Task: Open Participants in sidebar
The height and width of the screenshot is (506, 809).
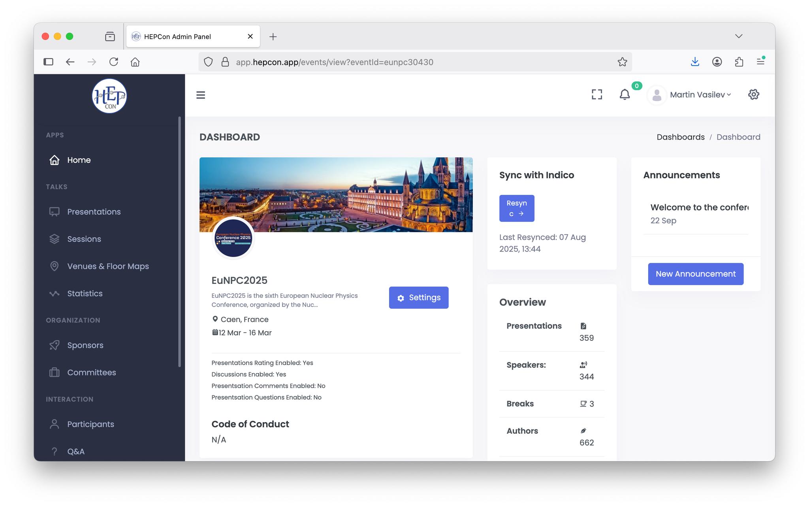Action: 90,425
